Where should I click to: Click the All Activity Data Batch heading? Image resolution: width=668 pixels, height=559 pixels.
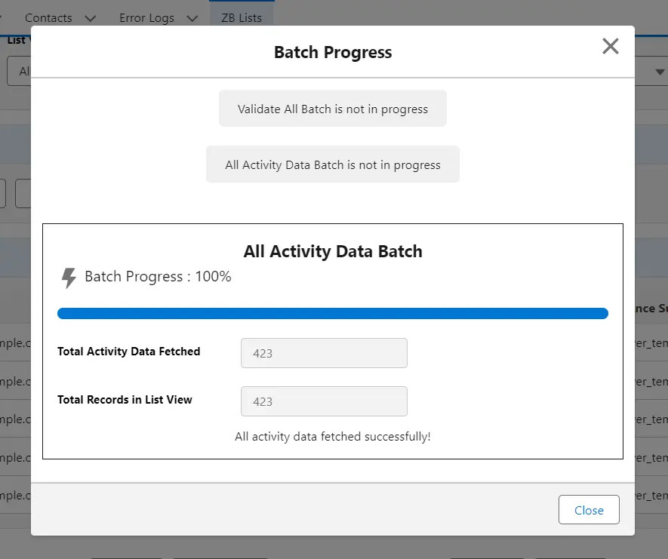click(332, 251)
